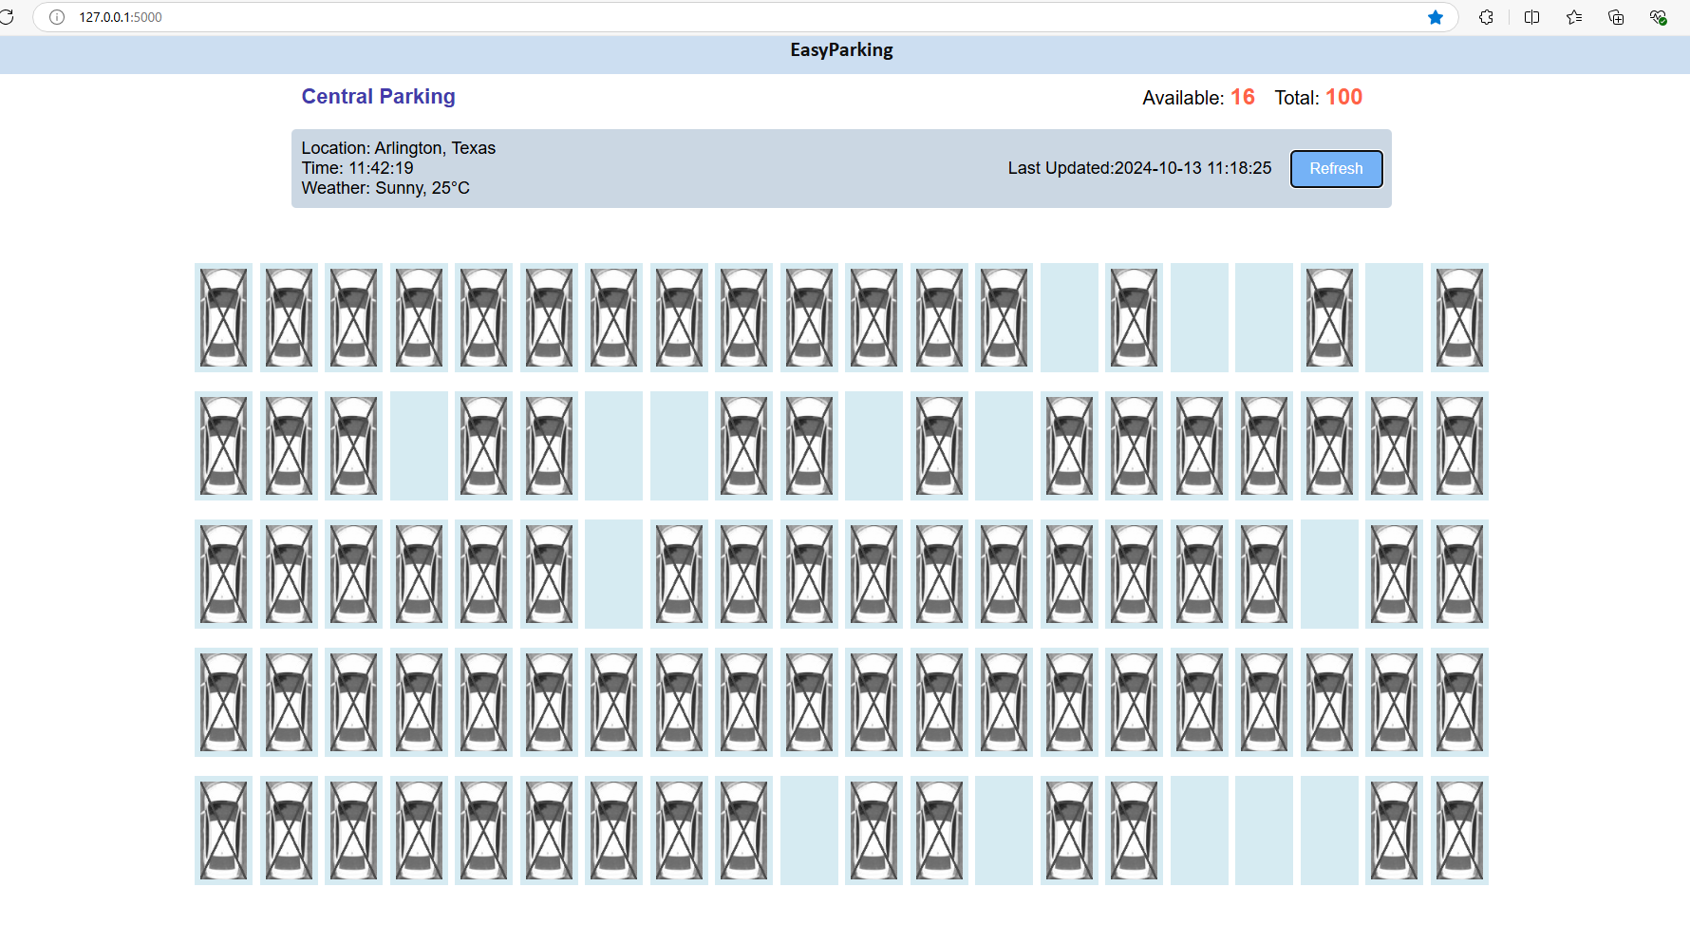This screenshot has width=1690, height=925.
Task: Select the browser favorites star in the address bar
Action: pyautogui.click(x=1436, y=17)
